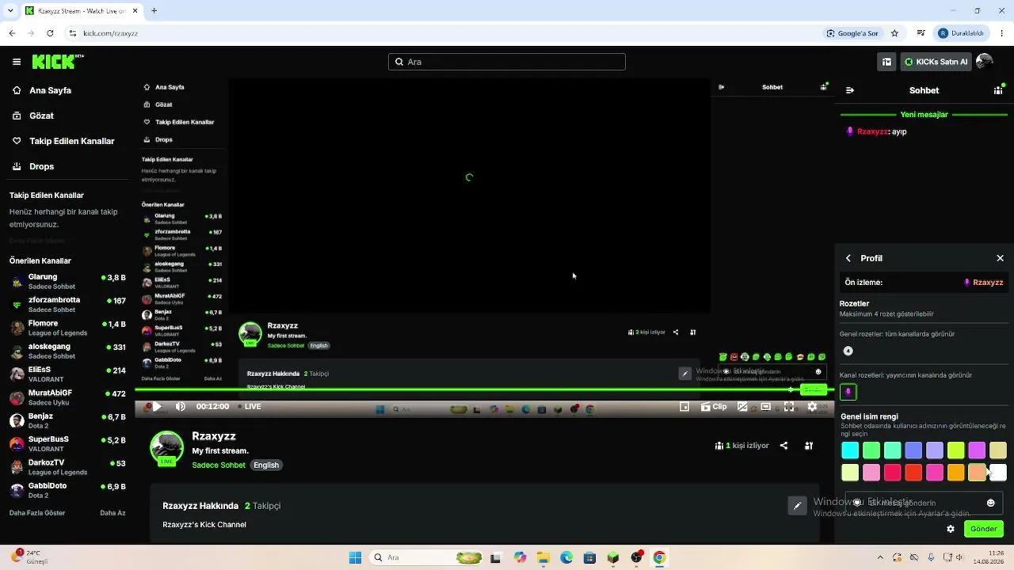Toggle the general badge under Genel rozetler
Viewport: 1014px width, 570px height.
pos(848,351)
